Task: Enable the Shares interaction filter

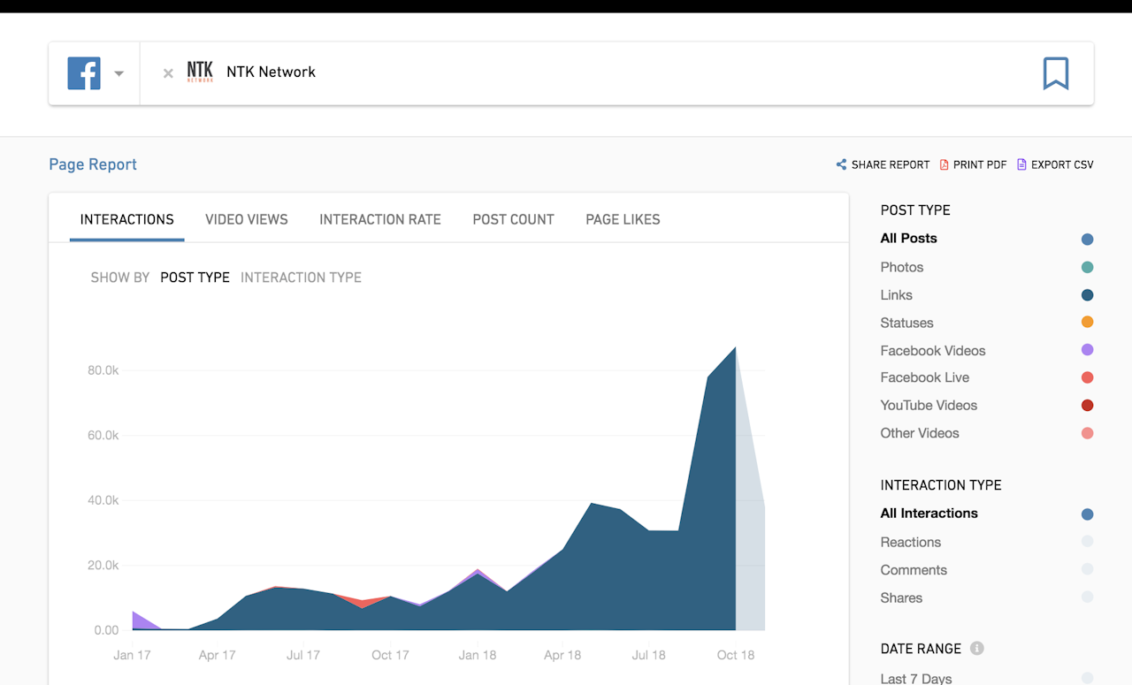Action: pos(901,597)
